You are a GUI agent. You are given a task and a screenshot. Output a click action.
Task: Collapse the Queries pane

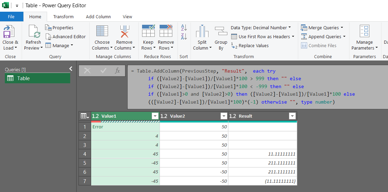pos(71,68)
